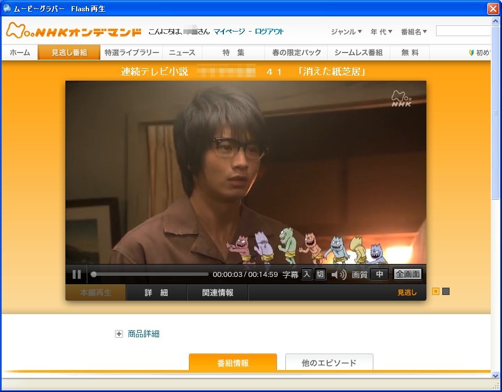Click the scrollbar up arrow

pyautogui.click(x=495, y=21)
